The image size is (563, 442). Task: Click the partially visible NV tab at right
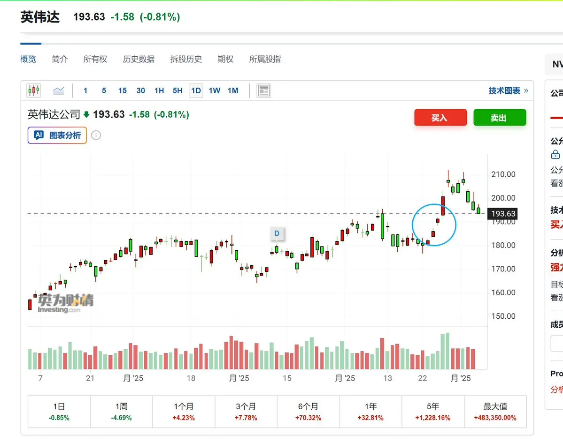point(555,64)
